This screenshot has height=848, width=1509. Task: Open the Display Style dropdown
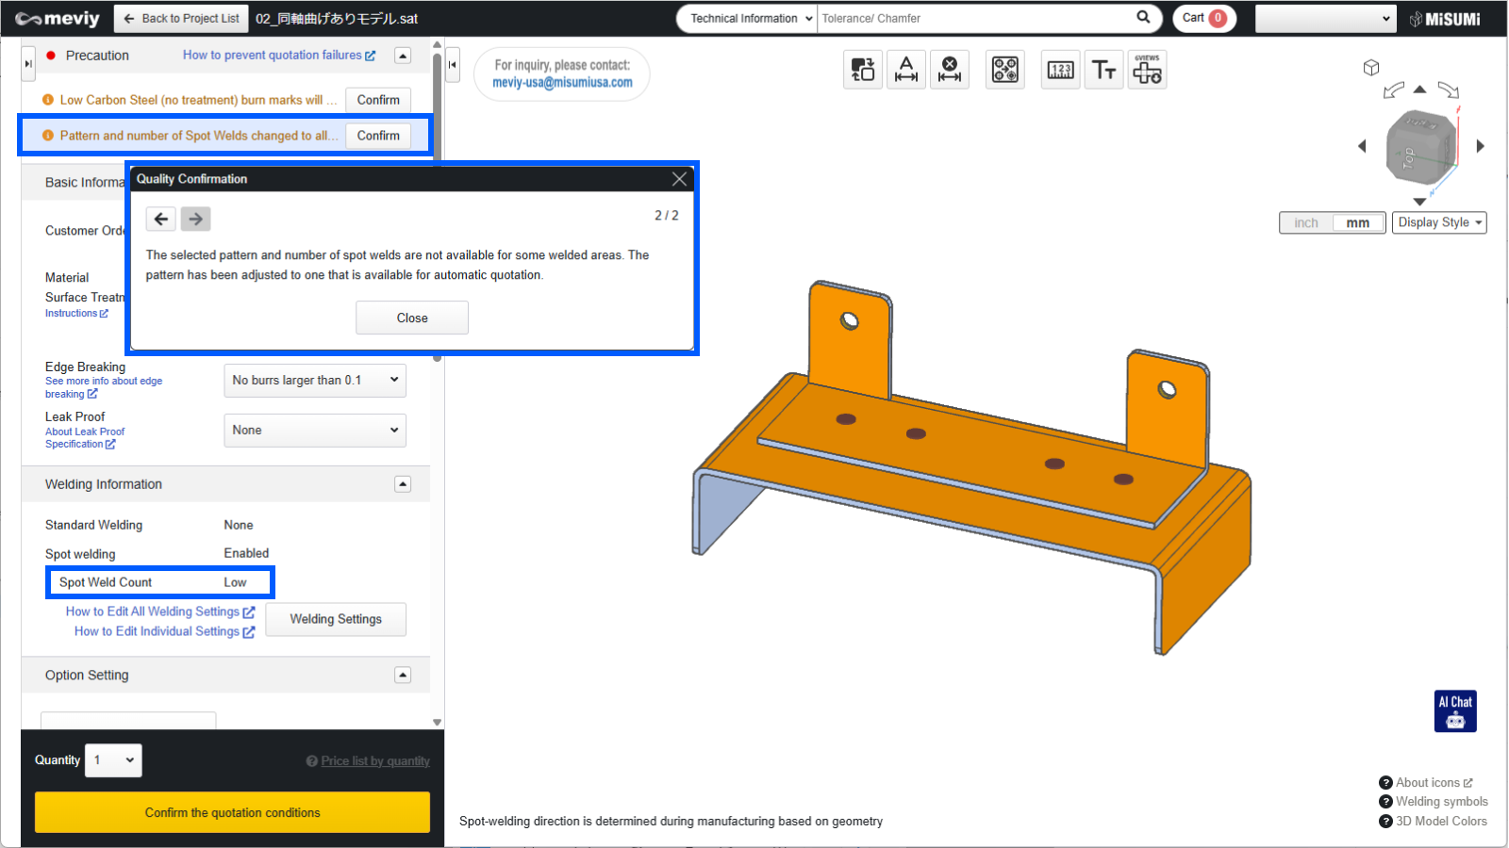point(1439,222)
